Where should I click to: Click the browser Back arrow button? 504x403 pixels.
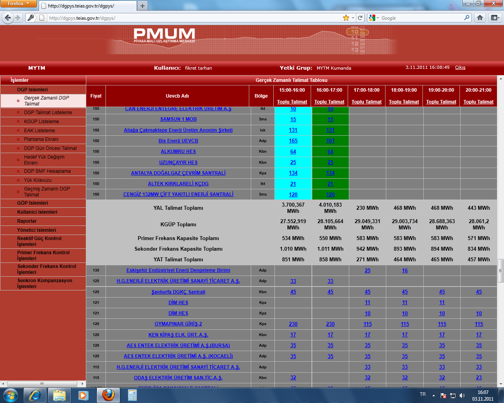pyautogui.click(x=7, y=18)
